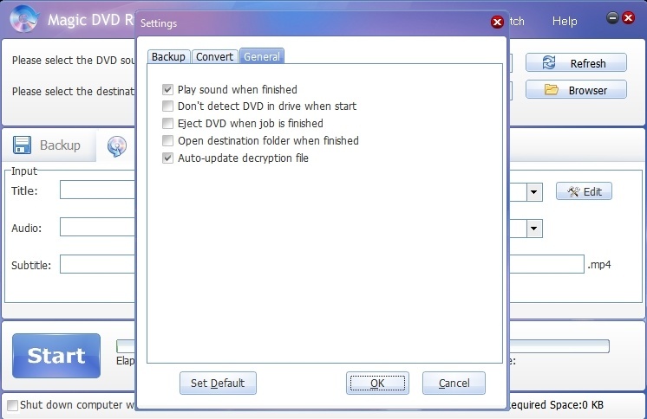
Task: Click the Browser button
Action: pyautogui.click(x=576, y=89)
